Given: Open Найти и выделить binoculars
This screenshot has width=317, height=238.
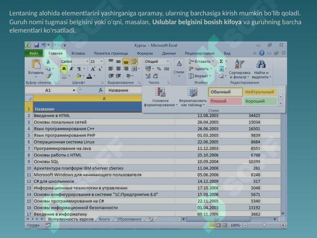Looking at the screenshot, I should 261,69.
